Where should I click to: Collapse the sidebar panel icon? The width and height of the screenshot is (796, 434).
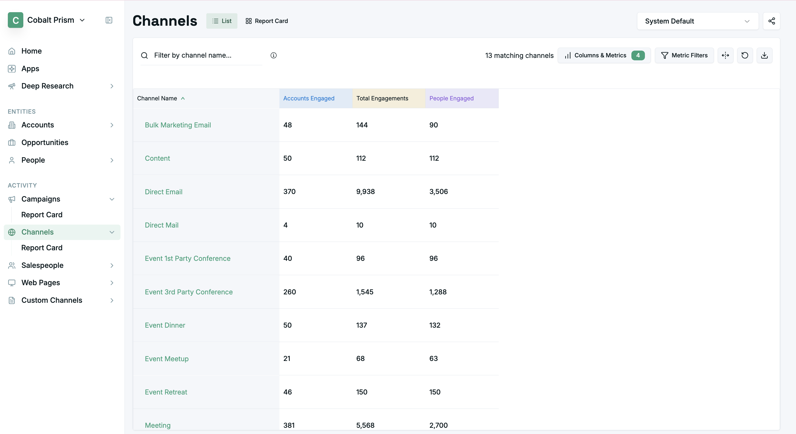point(109,20)
